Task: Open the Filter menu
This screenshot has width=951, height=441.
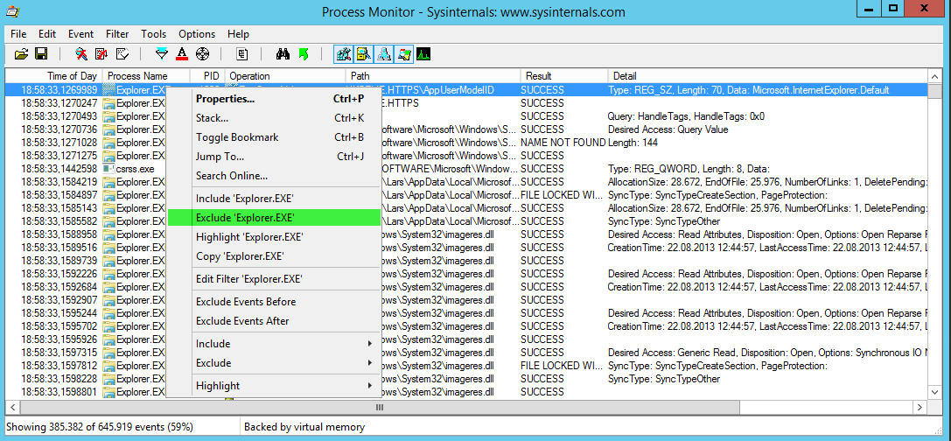Action: tap(117, 34)
